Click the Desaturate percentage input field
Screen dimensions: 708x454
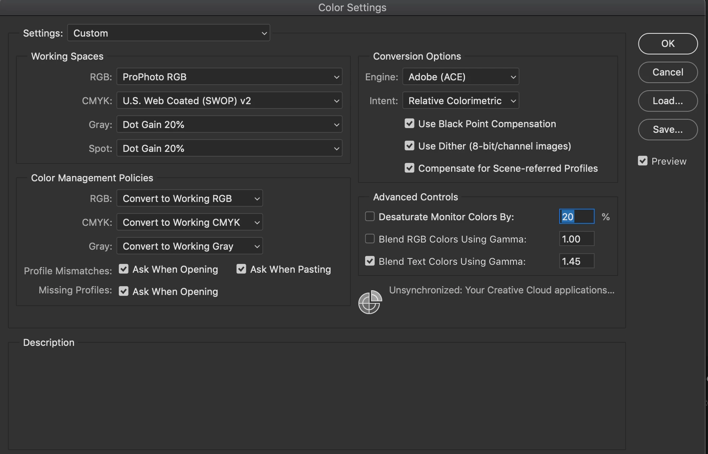pyautogui.click(x=576, y=217)
